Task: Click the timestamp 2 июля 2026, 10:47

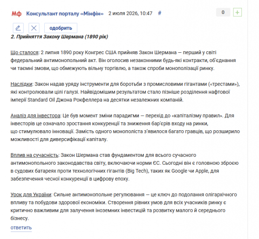Action: [130, 13]
